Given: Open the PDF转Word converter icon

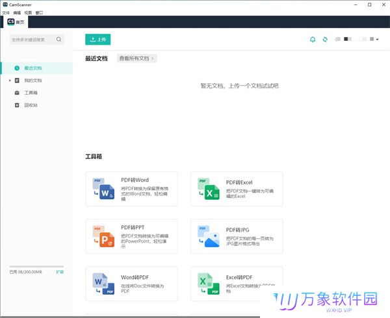Looking at the screenshot, I should [103, 189].
